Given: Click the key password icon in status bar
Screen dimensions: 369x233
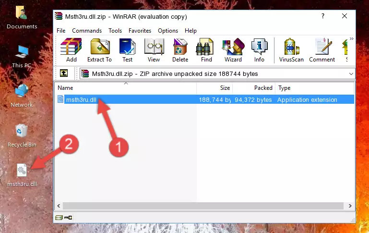Looking at the screenshot, I should (x=68, y=218).
